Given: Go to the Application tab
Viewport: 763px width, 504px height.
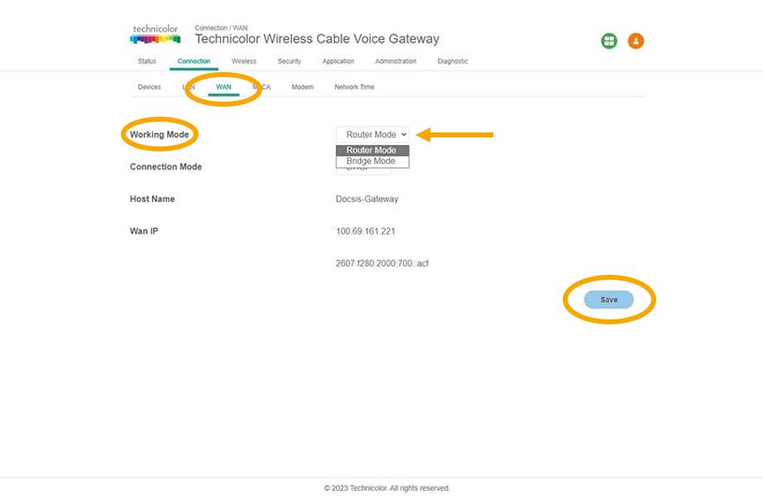Looking at the screenshot, I should tap(338, 60).
